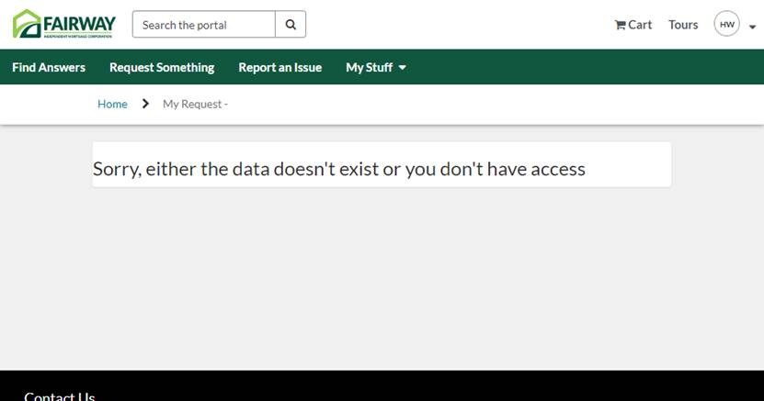
Task: Click the Fairway logo
Action: pyautogui.click(x=63, y=24)
